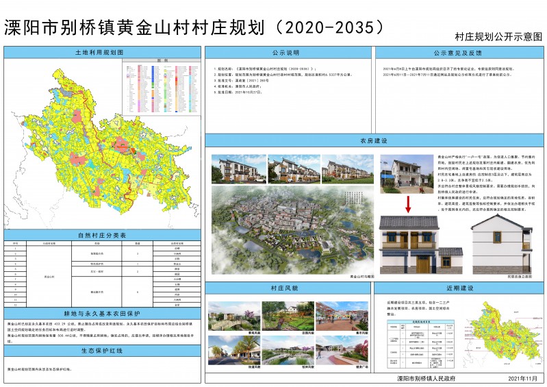Click the red plaza market photo in 村庄风貌
The height and width of the screenshot is (387, 547).
(342, 316)
